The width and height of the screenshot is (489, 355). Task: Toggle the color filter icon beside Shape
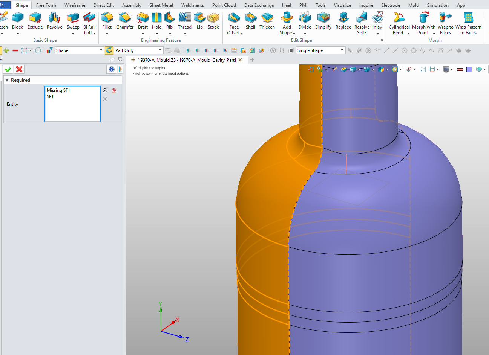coord(49,50)
